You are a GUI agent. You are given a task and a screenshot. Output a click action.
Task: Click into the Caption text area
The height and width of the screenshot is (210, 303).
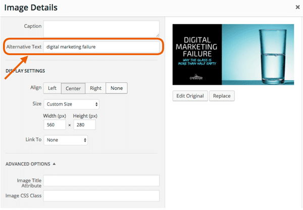pyautogui.click(x=102, y=29)
